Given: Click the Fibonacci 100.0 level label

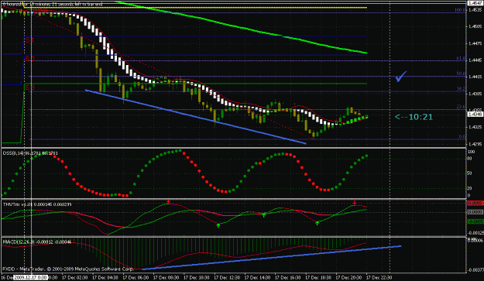Looking at the screenshot, I should (460, 10).
